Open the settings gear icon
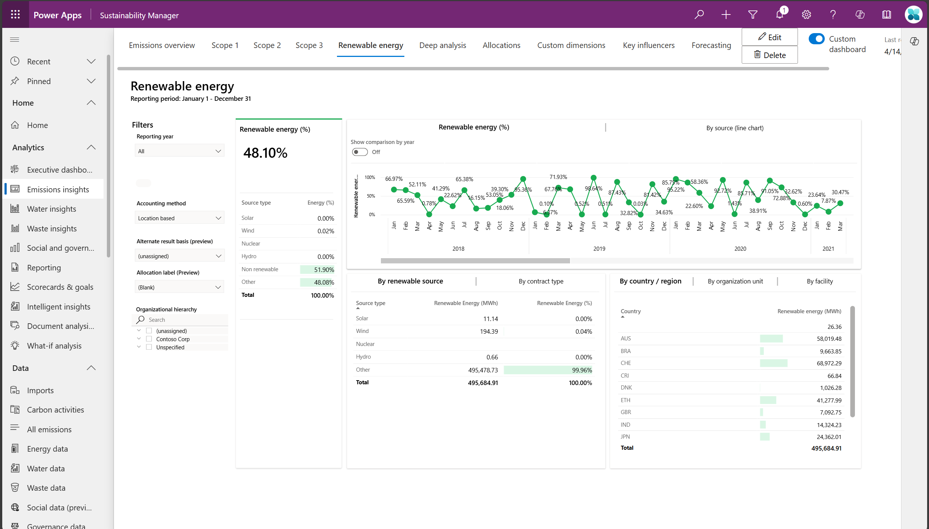This screenshot has height=529, width=929. pos(806,15)
